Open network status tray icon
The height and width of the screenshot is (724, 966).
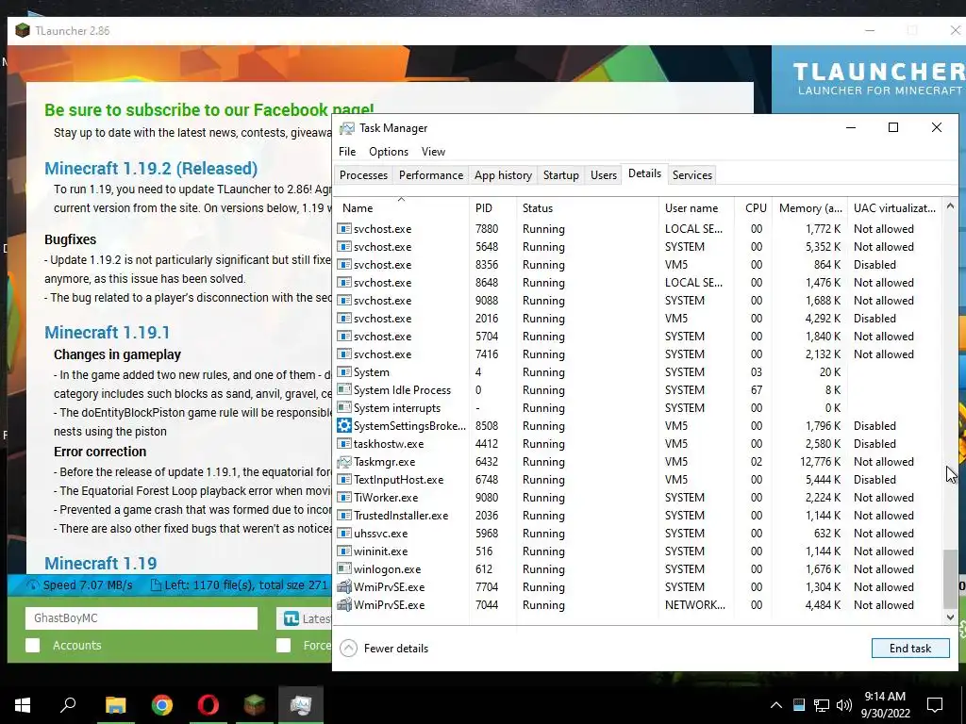tap(822, 705)
